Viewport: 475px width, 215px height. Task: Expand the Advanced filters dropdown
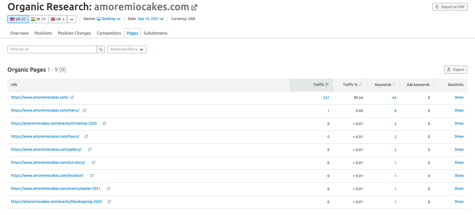(127, 49)
